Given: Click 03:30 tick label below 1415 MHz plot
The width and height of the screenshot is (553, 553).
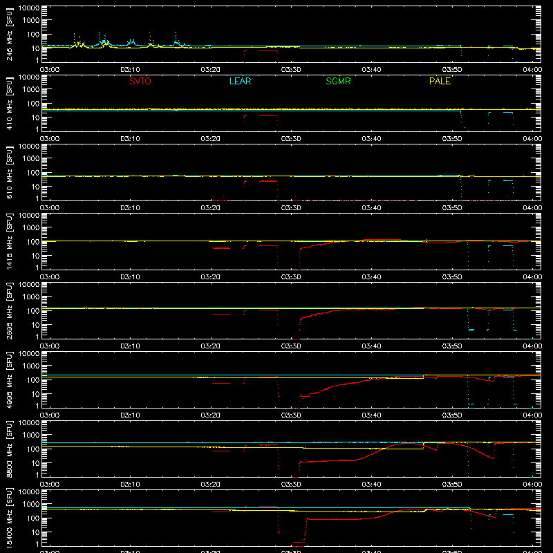Looking at the screenshot, I should 291,277.
